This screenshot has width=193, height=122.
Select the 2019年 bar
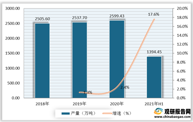click(80, 60)
